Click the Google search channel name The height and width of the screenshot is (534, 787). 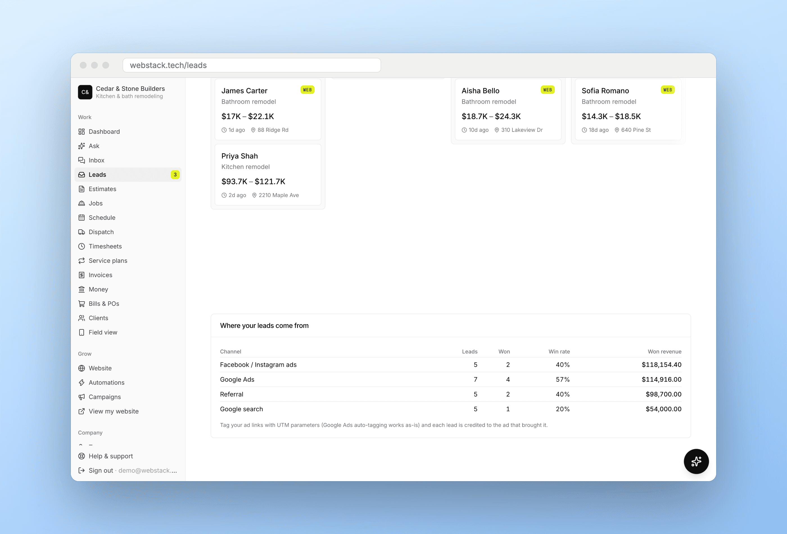pyautogui.click(x=241, y=409)
